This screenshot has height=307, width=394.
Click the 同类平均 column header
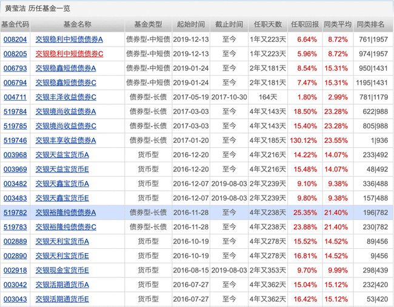tap(338, 24)
